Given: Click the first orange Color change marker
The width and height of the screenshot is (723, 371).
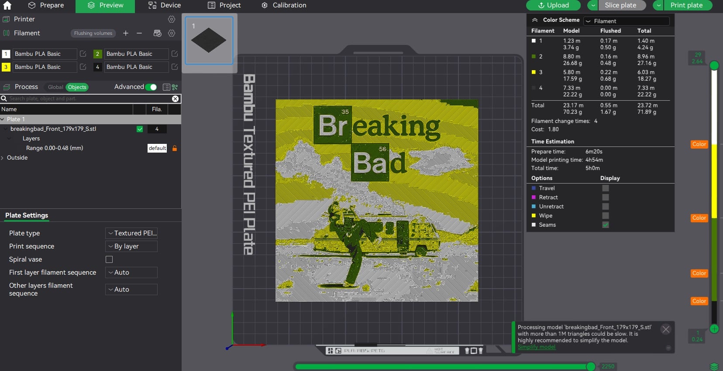Looking at the screenshot, I should coord(699,144).
